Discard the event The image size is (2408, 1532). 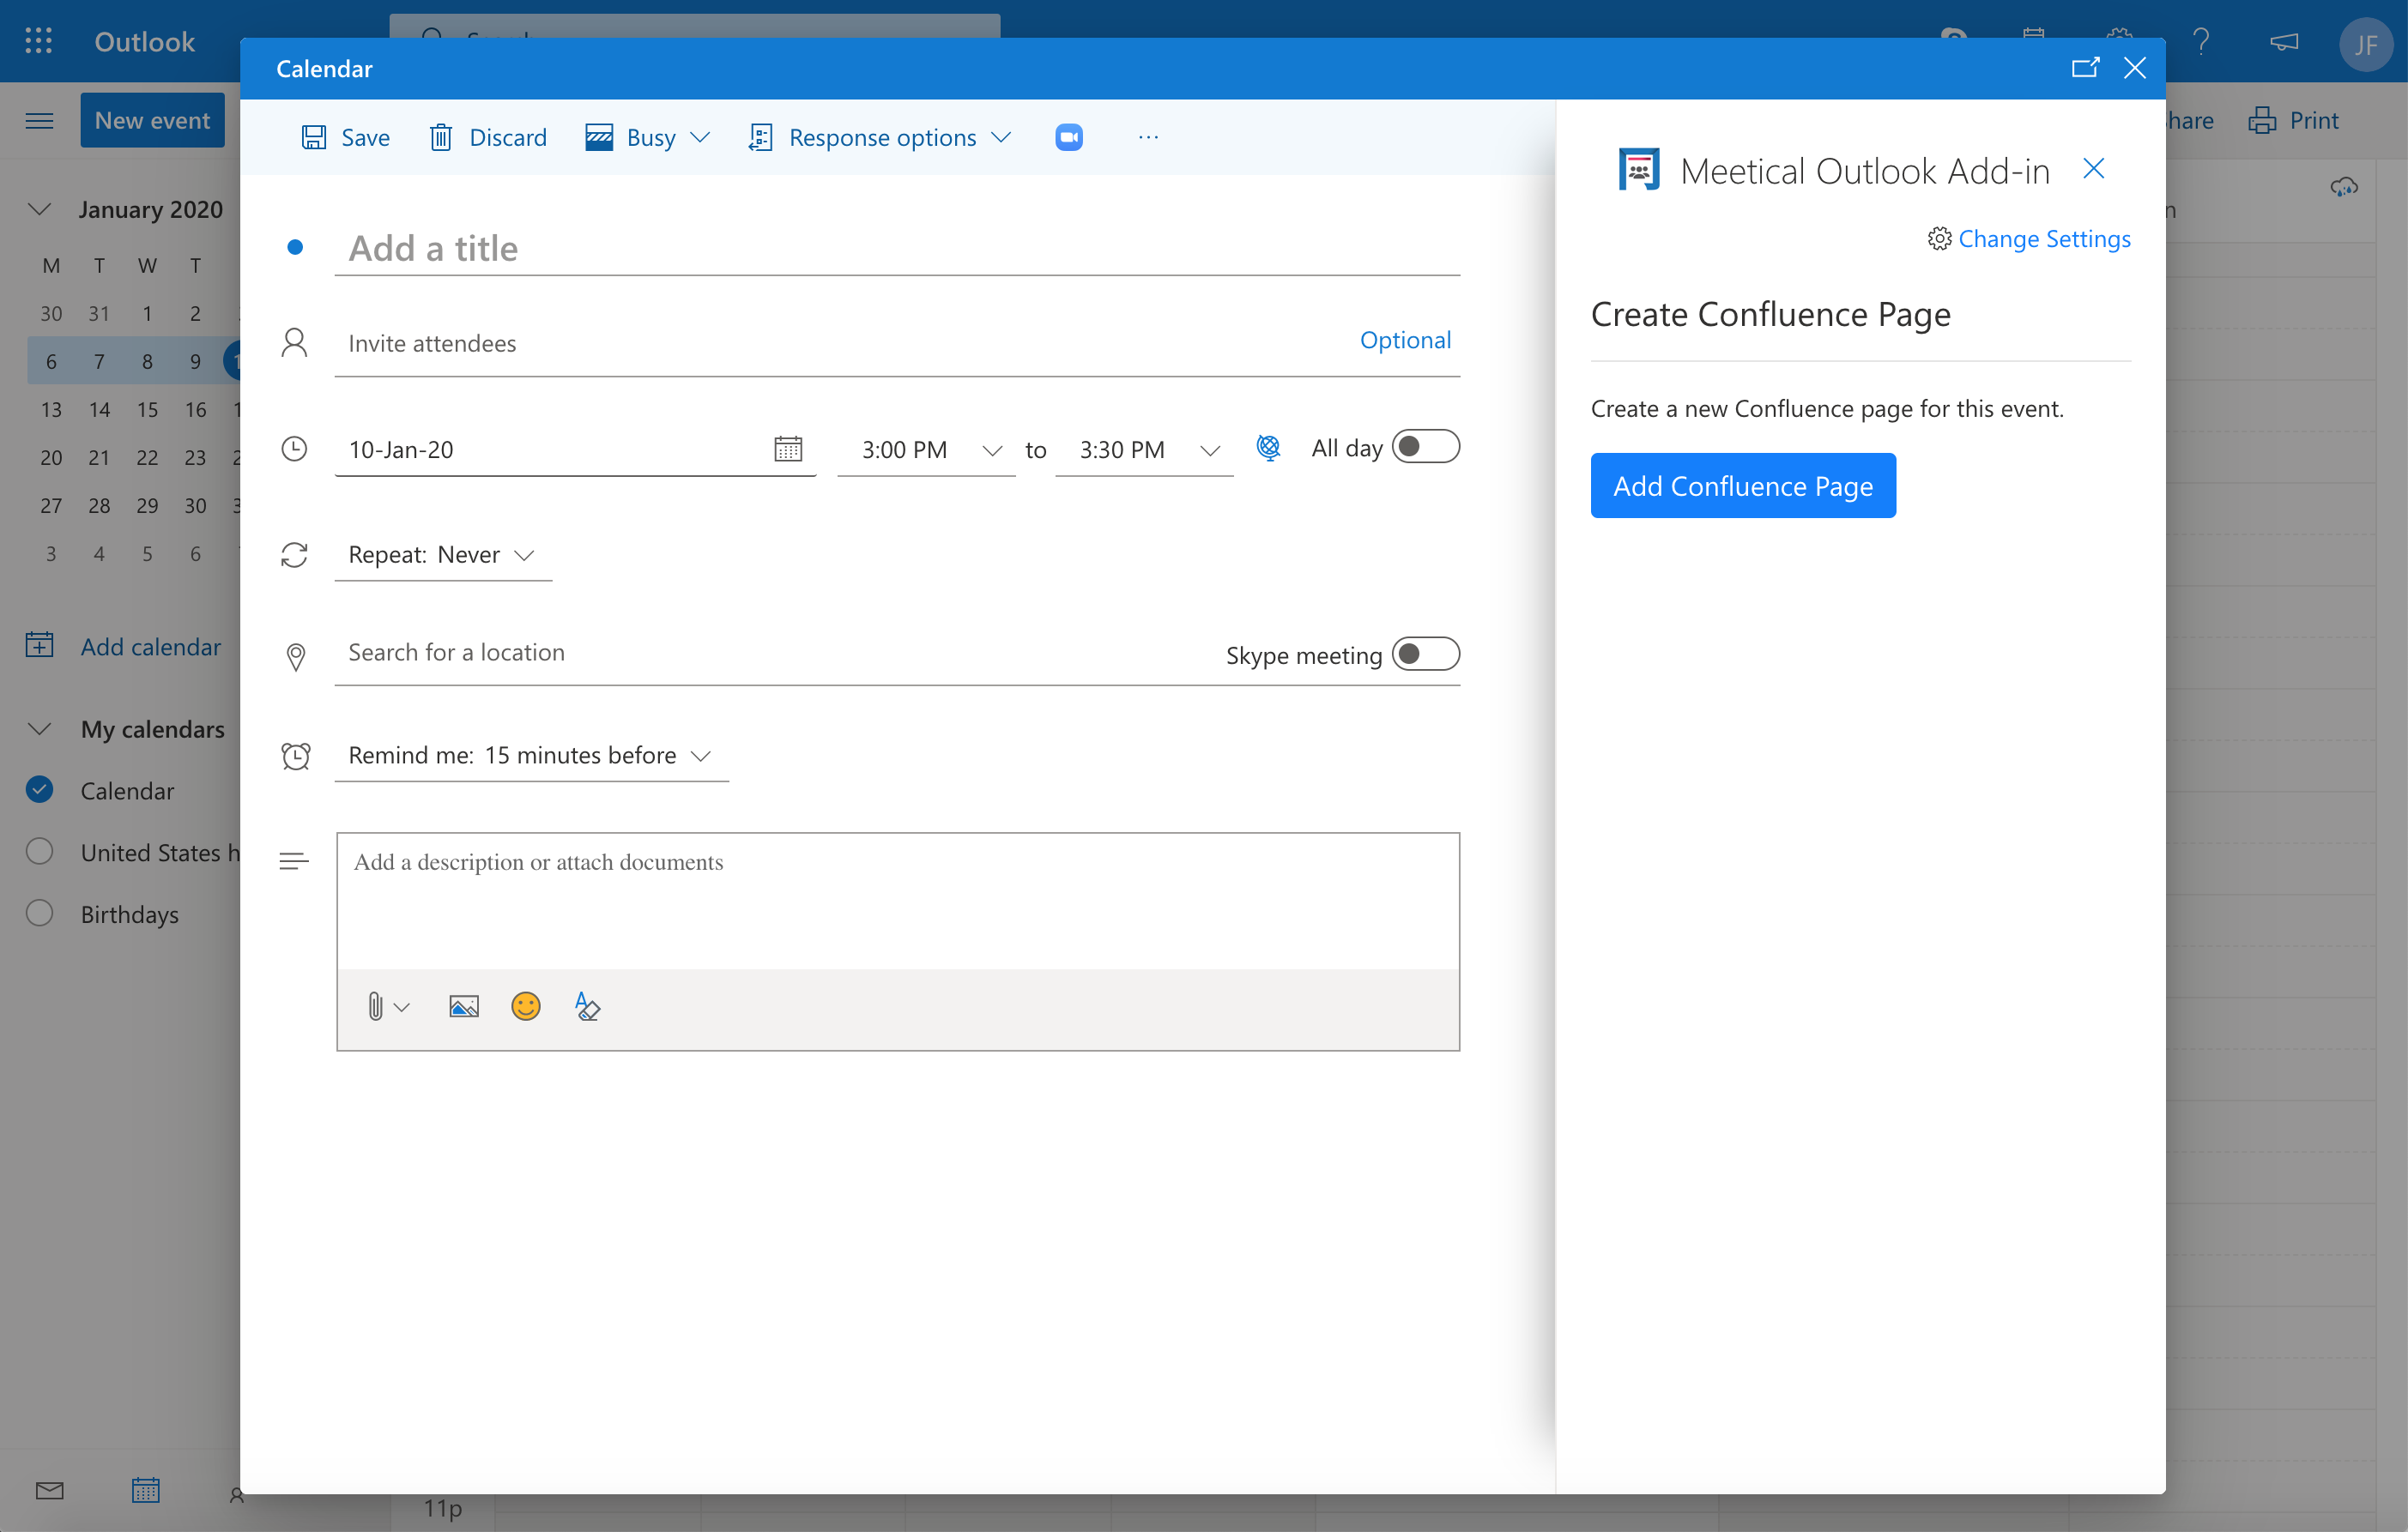488,137
